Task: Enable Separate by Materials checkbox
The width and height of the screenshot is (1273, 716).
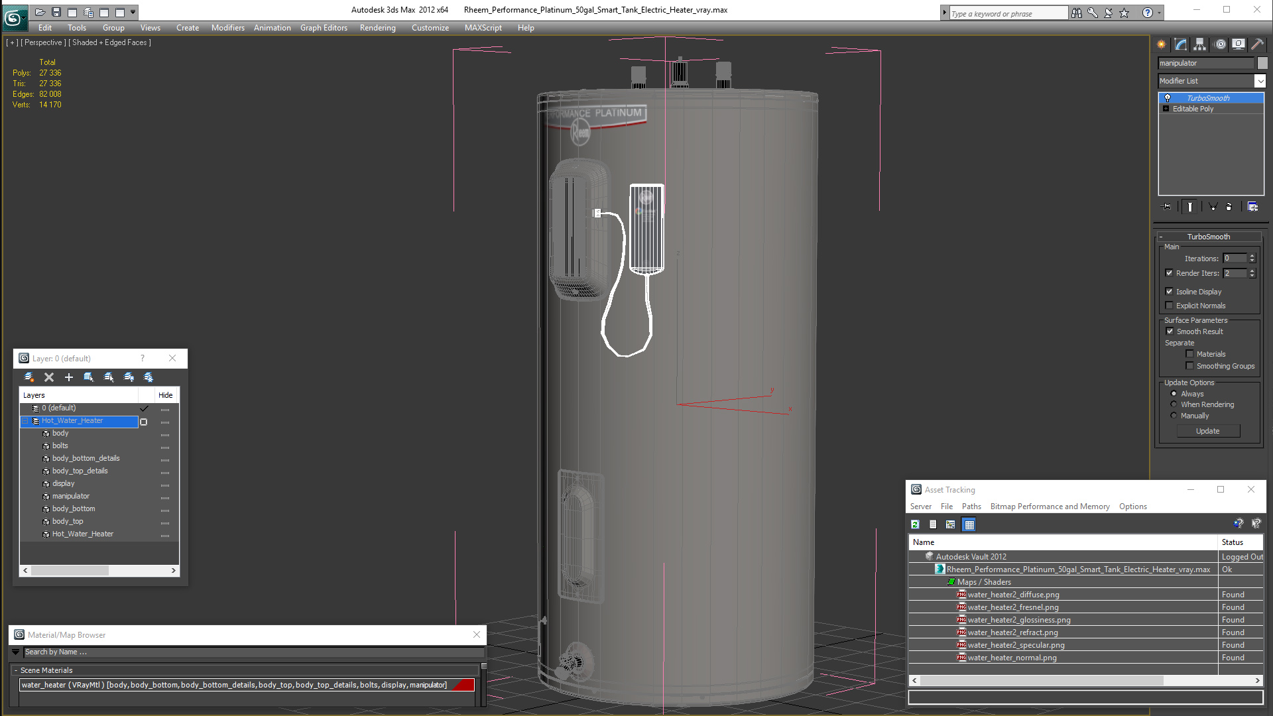Action: point(1190,353)
